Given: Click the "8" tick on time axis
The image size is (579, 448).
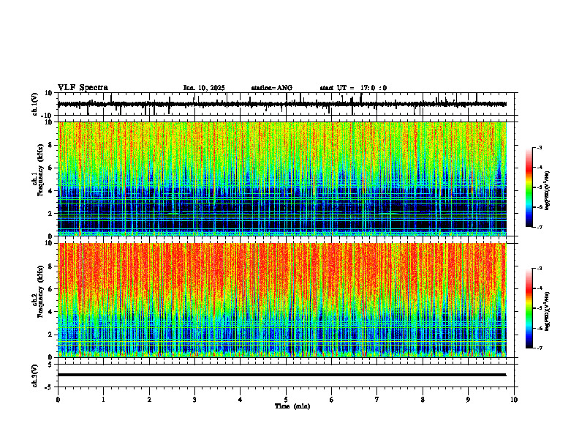Looking at the screenshot, I should pyautogui.click(x=423, y=400).
